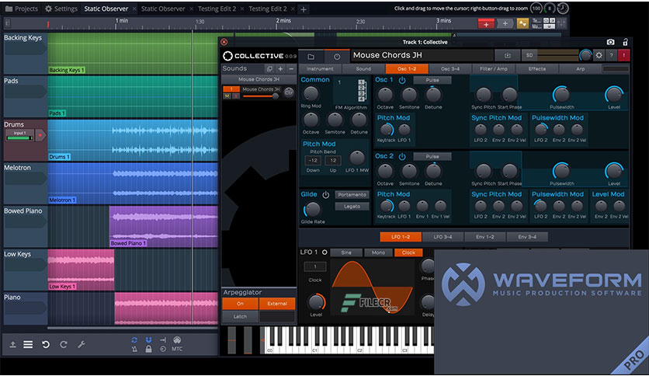Click the yellow automation curve button
This screenshot has height=376, width=649.
point(522,24)
